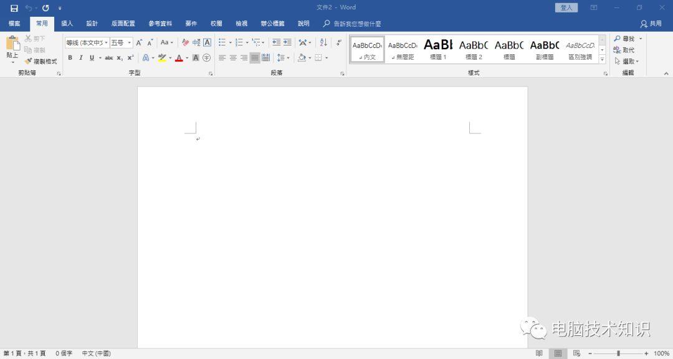
Task: Apply the 標題 1 heading style
Action: [438, 49]
